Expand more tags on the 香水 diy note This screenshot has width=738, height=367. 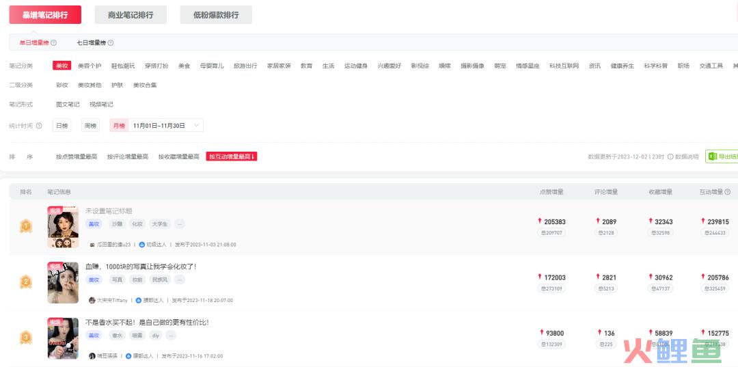tap(171, 336)
